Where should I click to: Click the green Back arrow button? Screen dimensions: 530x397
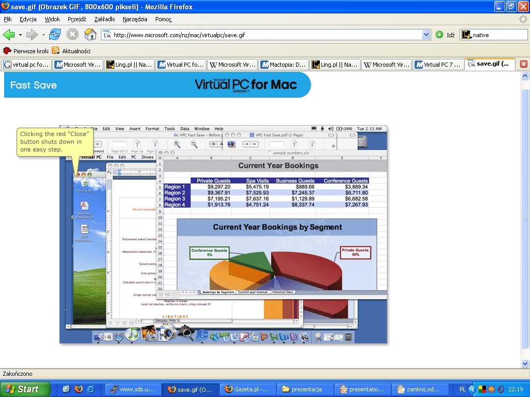9,35
